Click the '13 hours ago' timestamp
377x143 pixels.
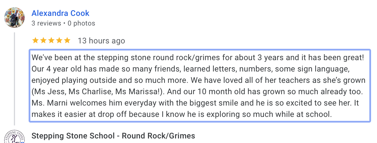[101, 41]
